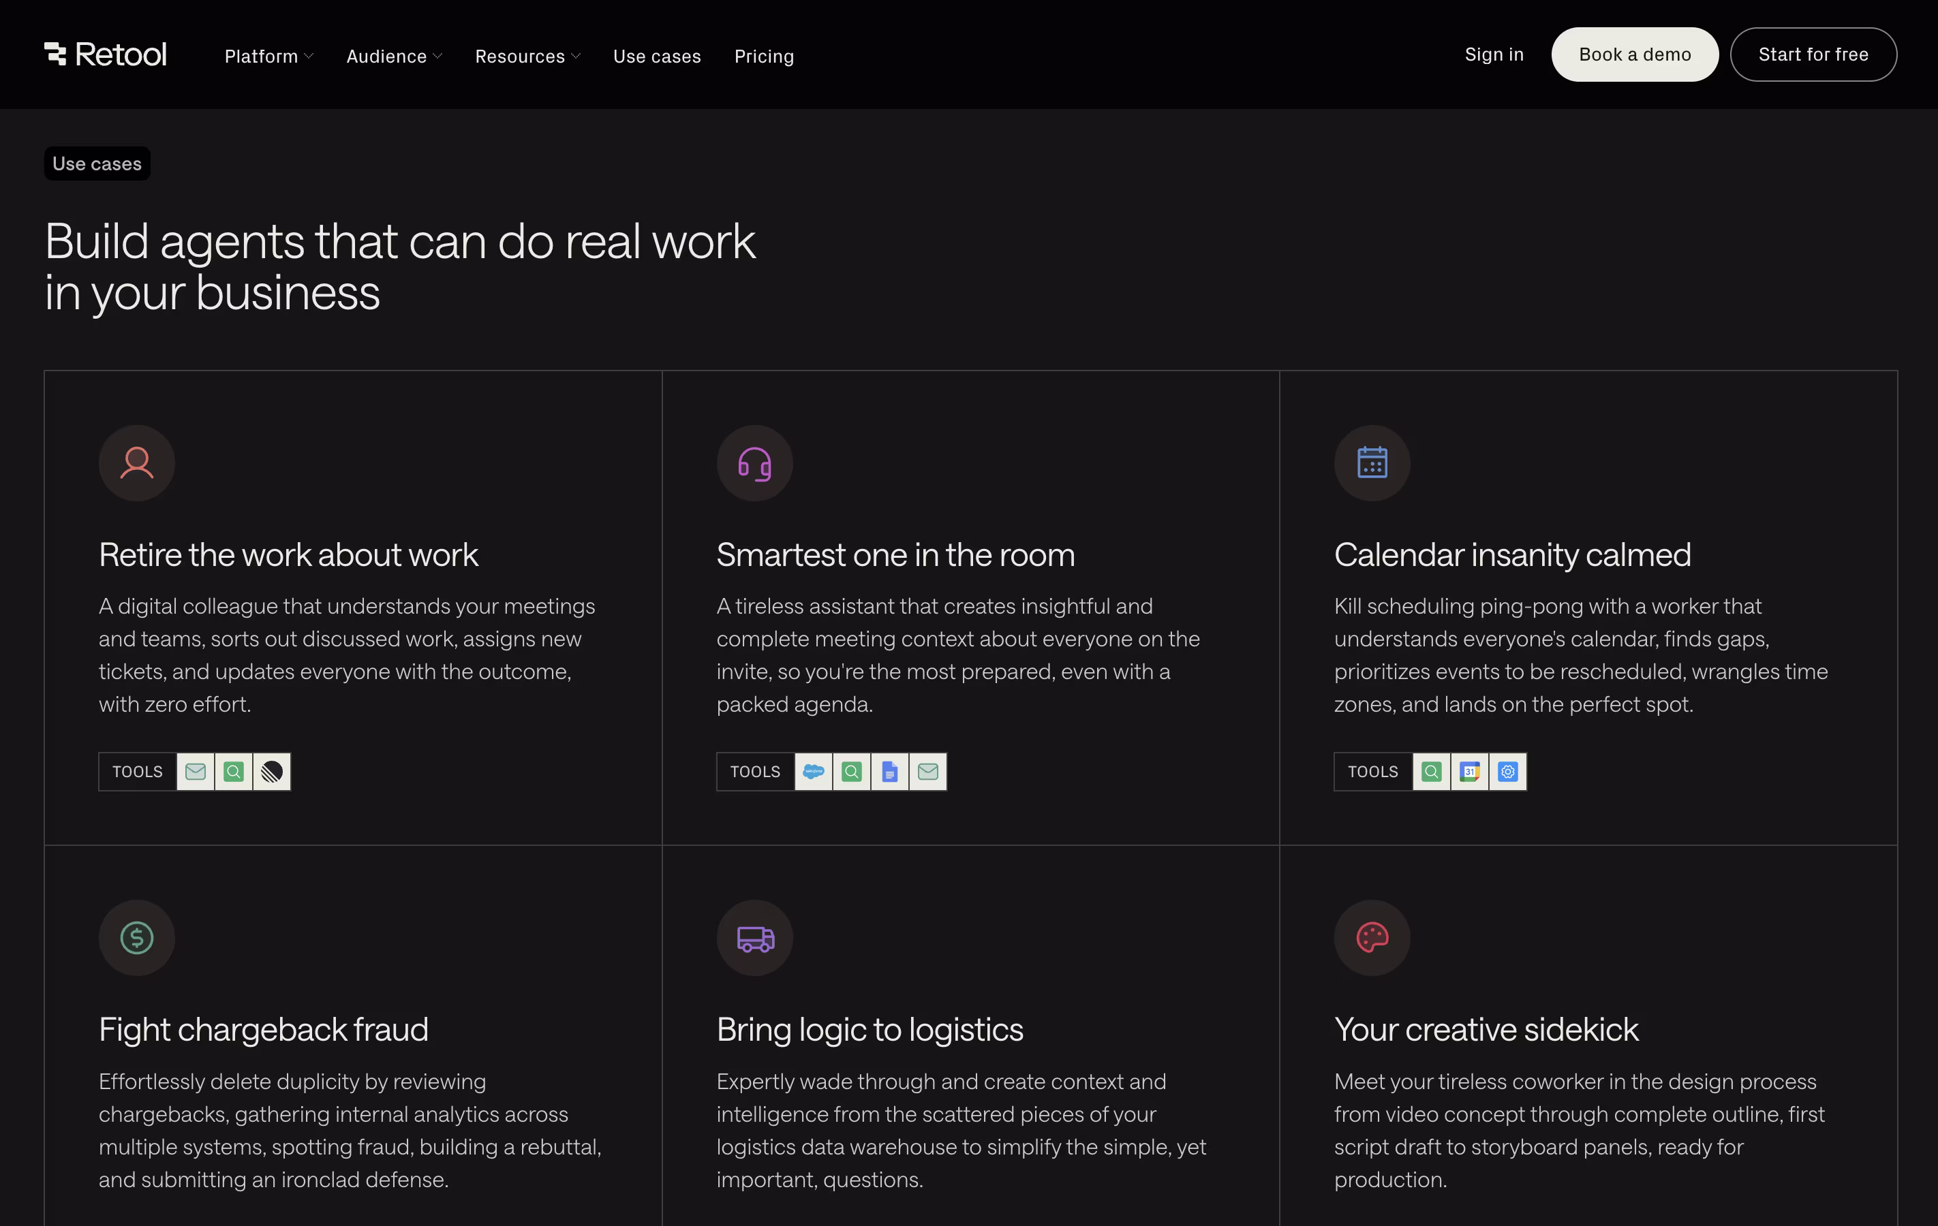Screen dimensions: 1938x1226
Task: Click the dollar coin icon above Fight chargeback
Action: point(137,938)
